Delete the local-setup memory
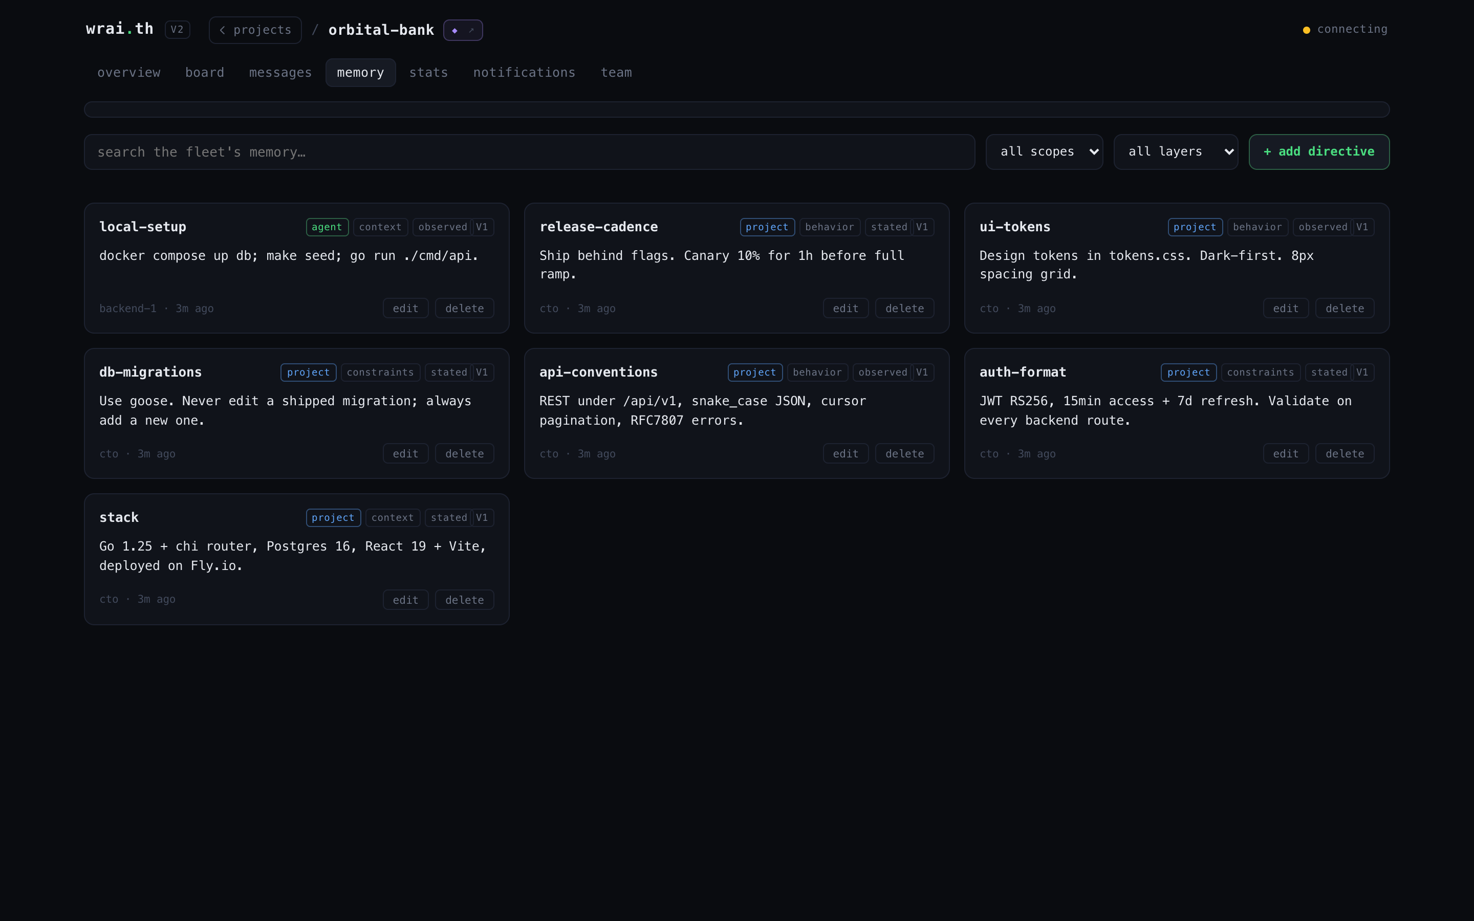Viewport: 1474px width, 921px height. (465, 308)
